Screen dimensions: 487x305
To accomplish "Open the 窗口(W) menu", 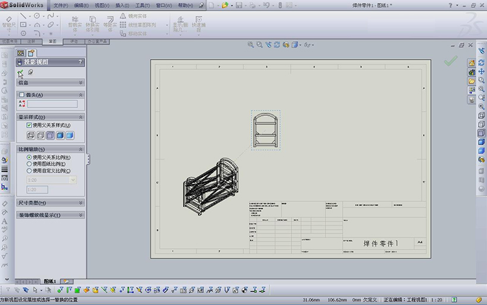I will click(164, 5).
